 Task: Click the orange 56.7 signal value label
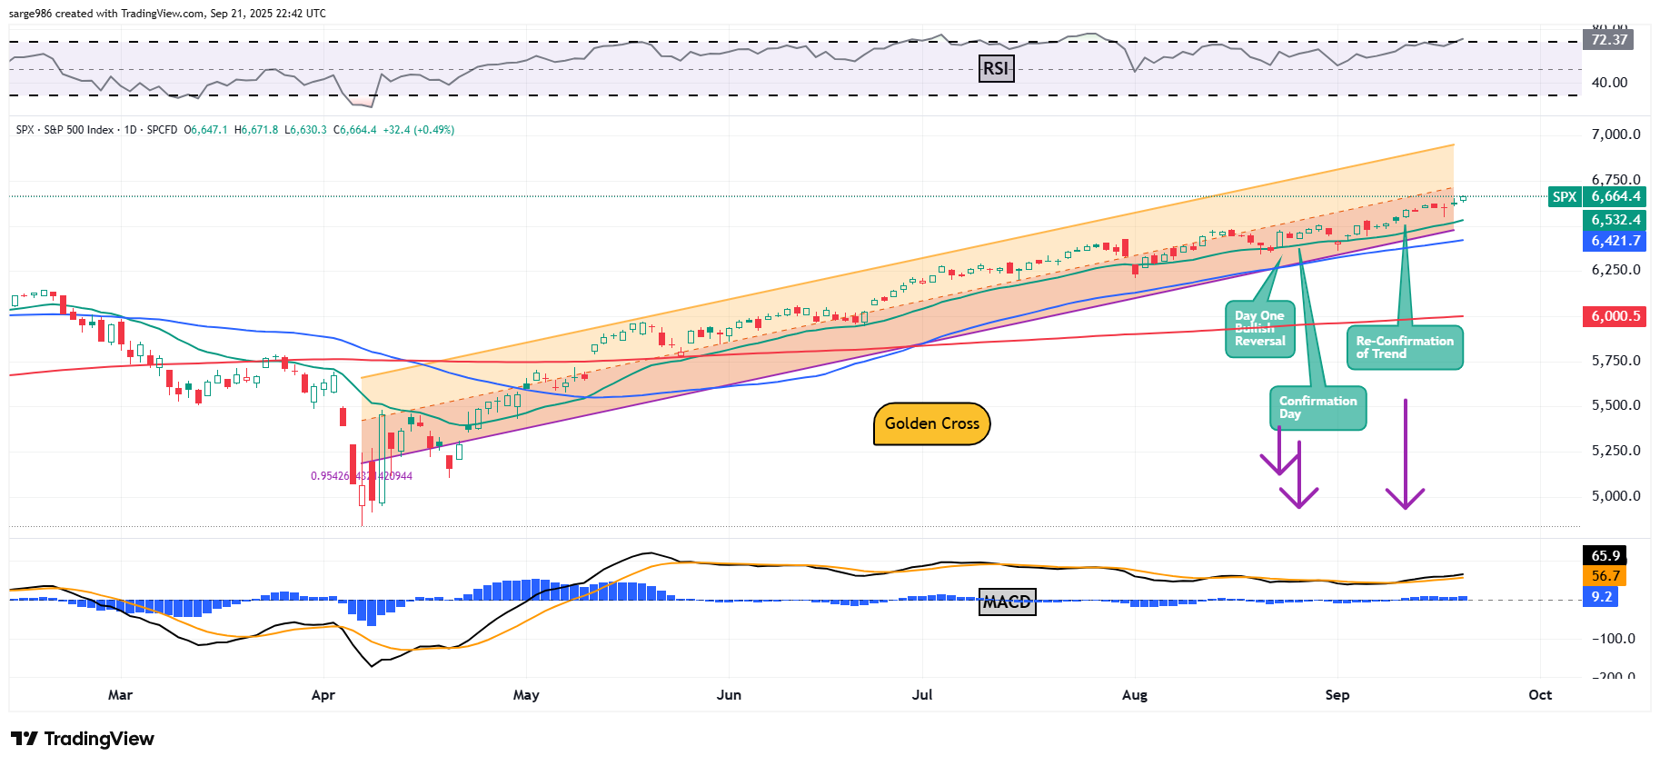1605,576
